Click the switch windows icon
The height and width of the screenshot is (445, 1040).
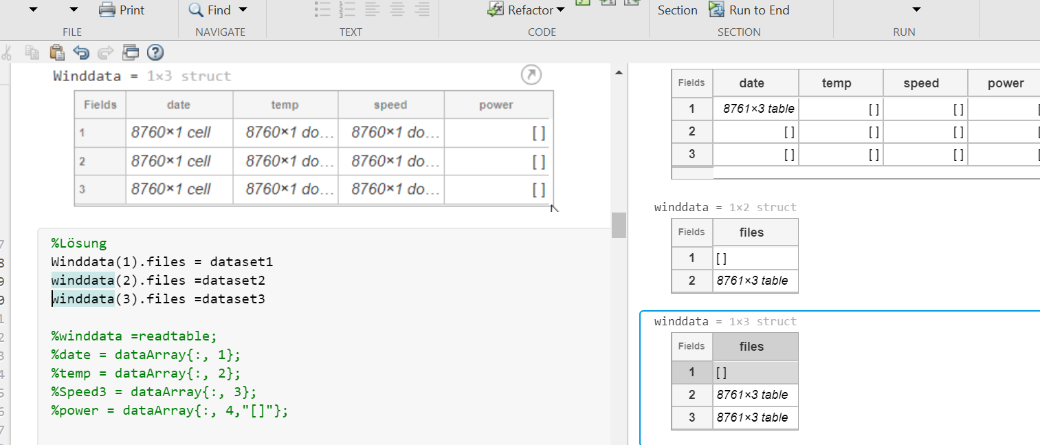click(131, 52)
